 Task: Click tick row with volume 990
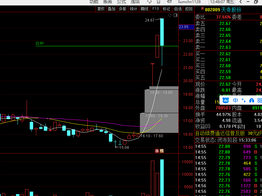pyautogui.click(x=229, y=147)
